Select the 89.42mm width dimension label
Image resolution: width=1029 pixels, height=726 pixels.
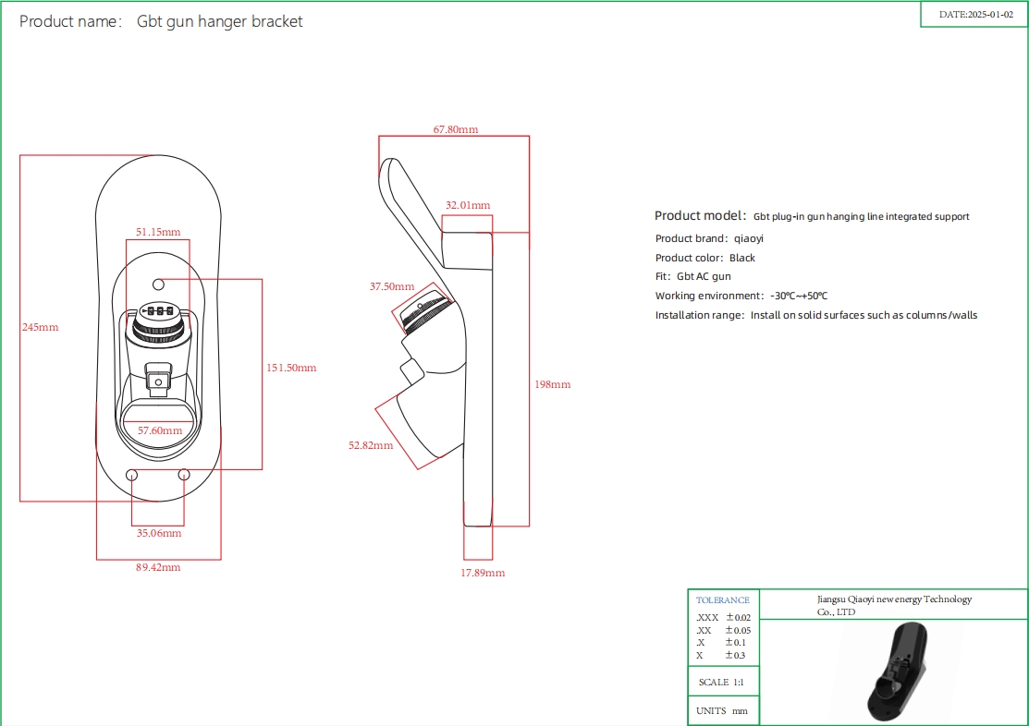point(158,567)
